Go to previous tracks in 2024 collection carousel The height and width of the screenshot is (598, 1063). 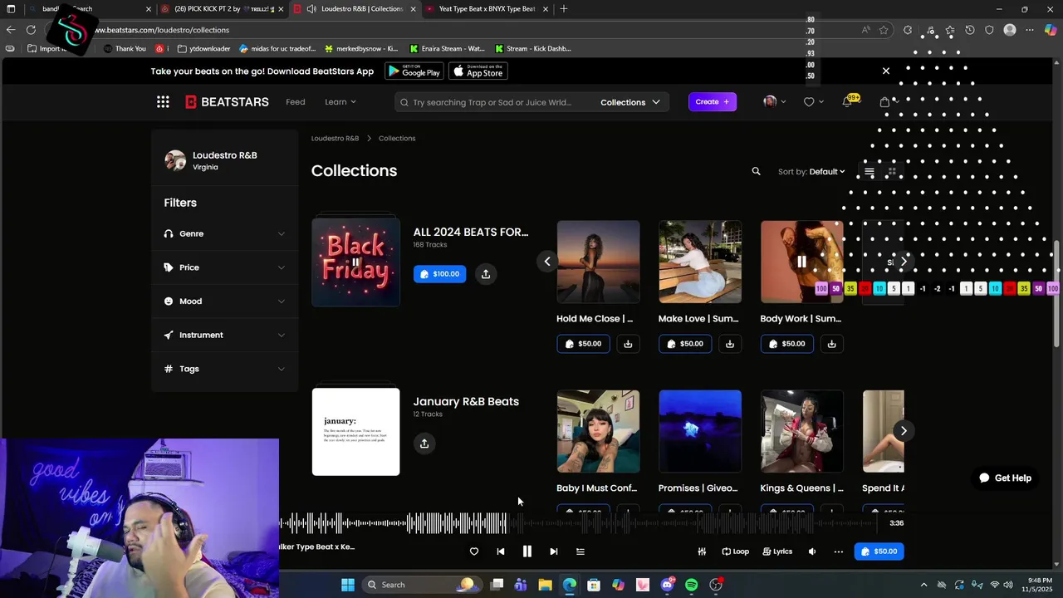(x=547, y=262)
